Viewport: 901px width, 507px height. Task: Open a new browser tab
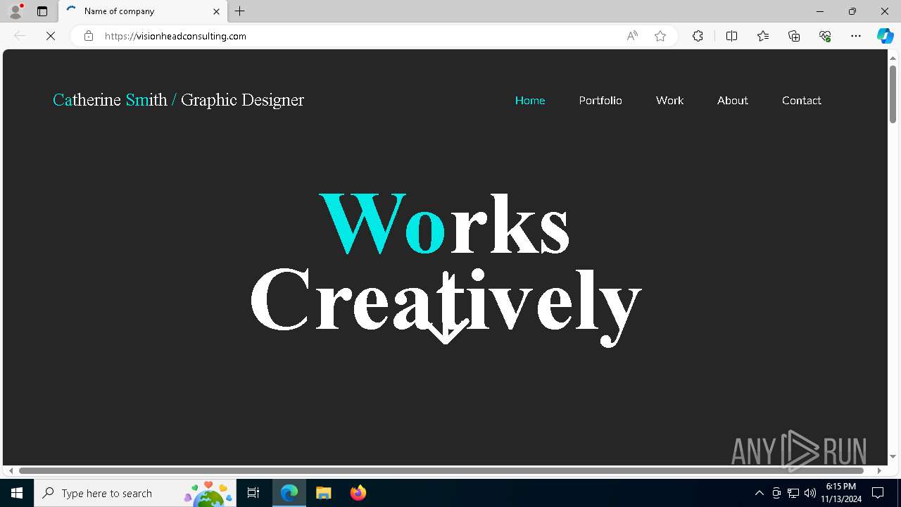pos(240,11)
